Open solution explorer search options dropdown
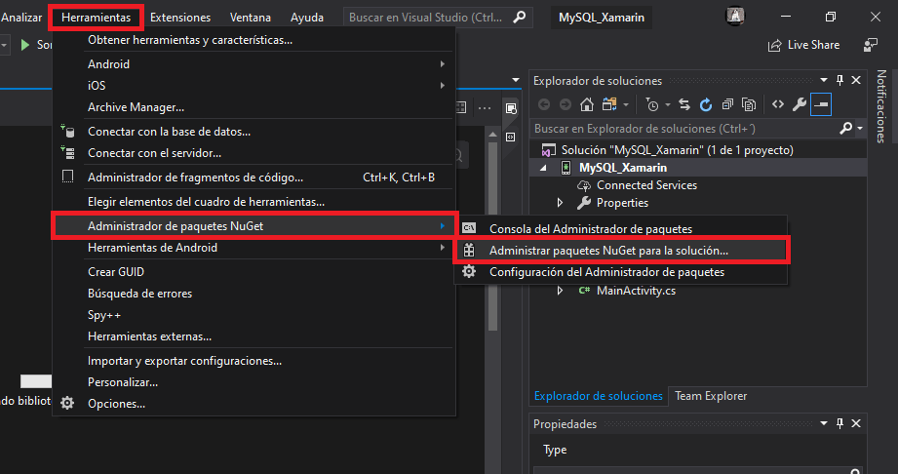The height and width of the screenshot is (474, 898). [x=860, y=129]
